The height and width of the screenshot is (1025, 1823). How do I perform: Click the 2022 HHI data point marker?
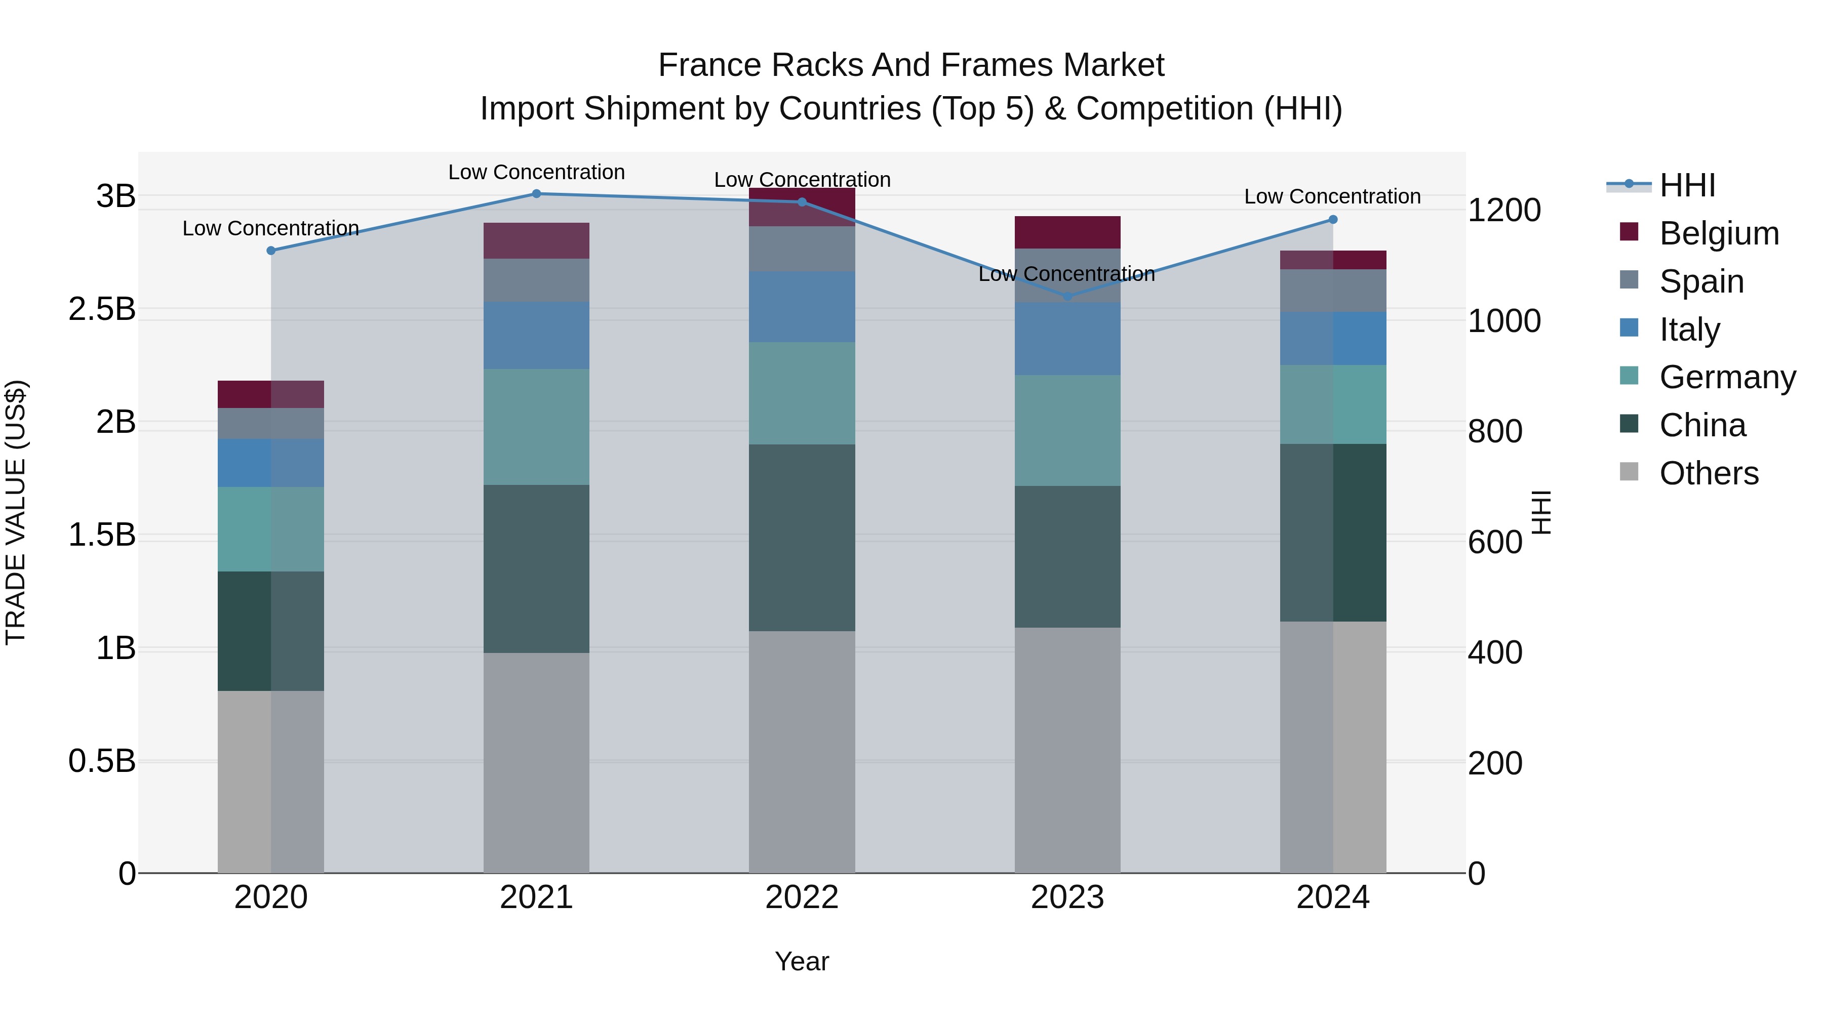(x=803, y=202)
